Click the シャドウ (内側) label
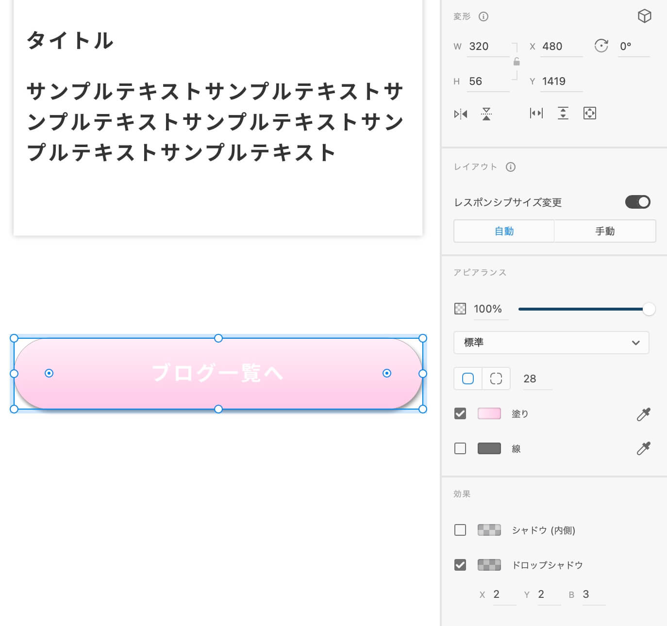Screen dimensions: 667x626 point(544,530)
